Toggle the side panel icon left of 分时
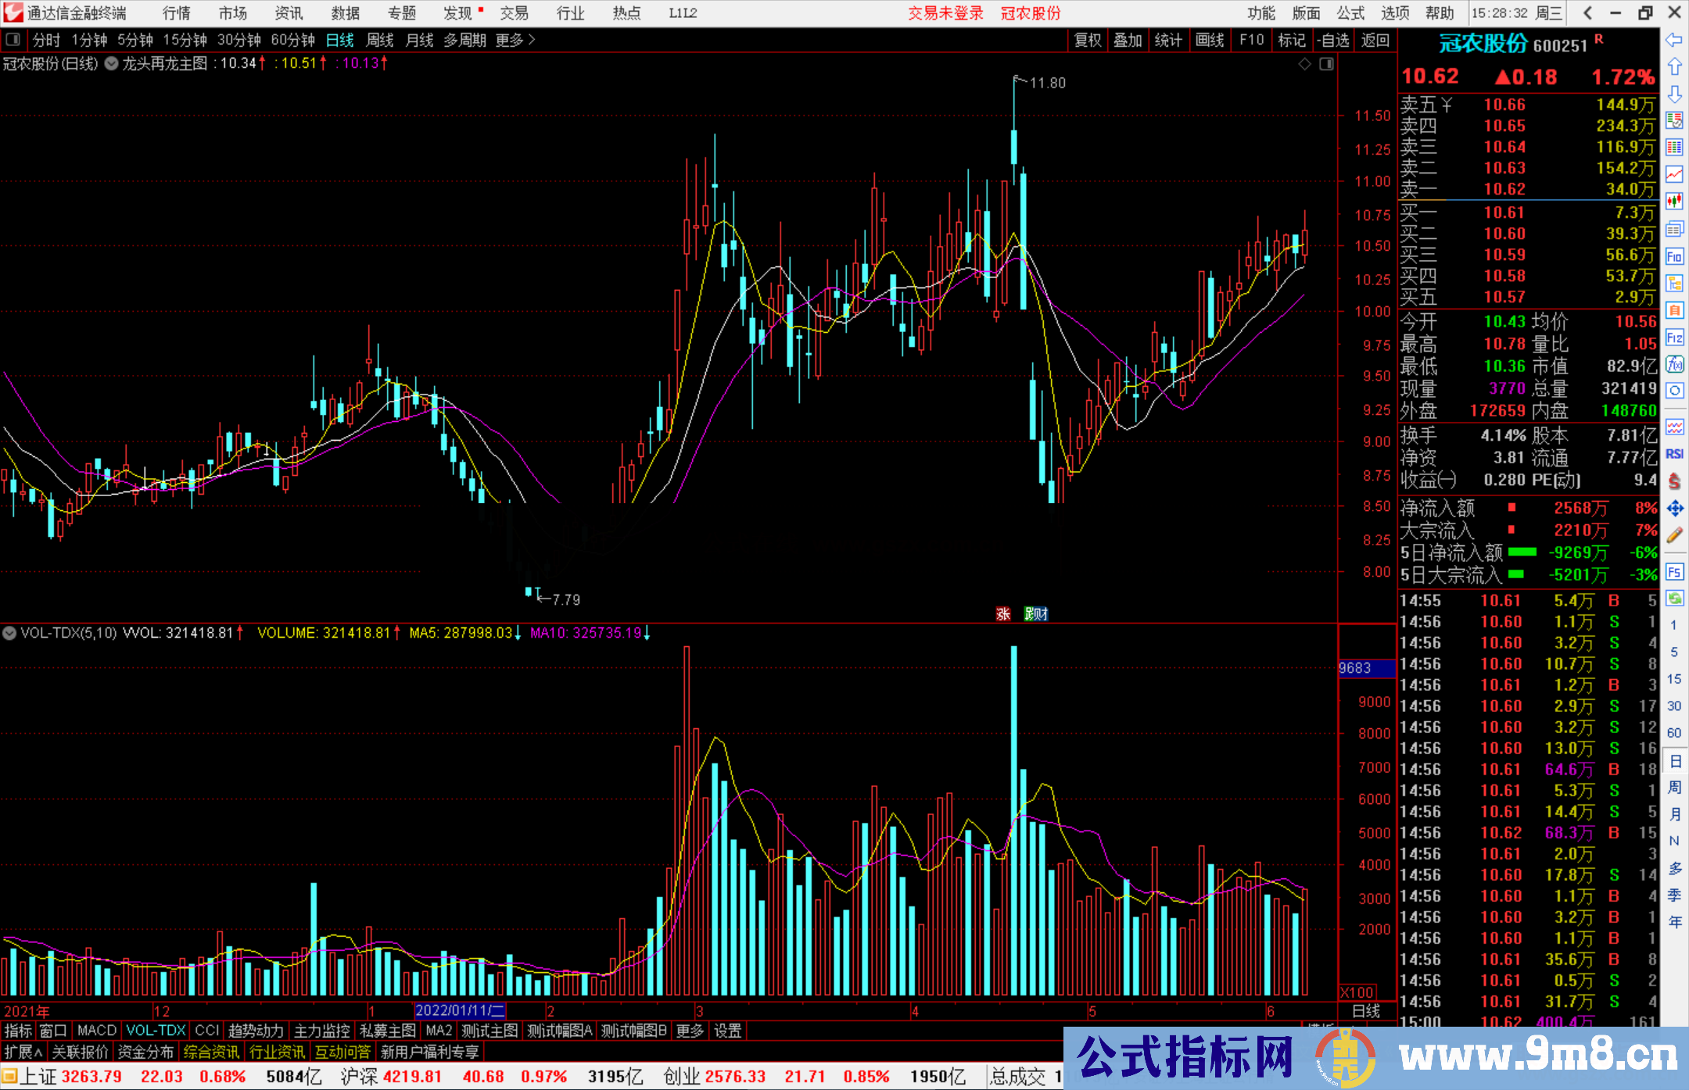The height and width of the screenshot is (1090, 1689). click(x=13, y=40)
